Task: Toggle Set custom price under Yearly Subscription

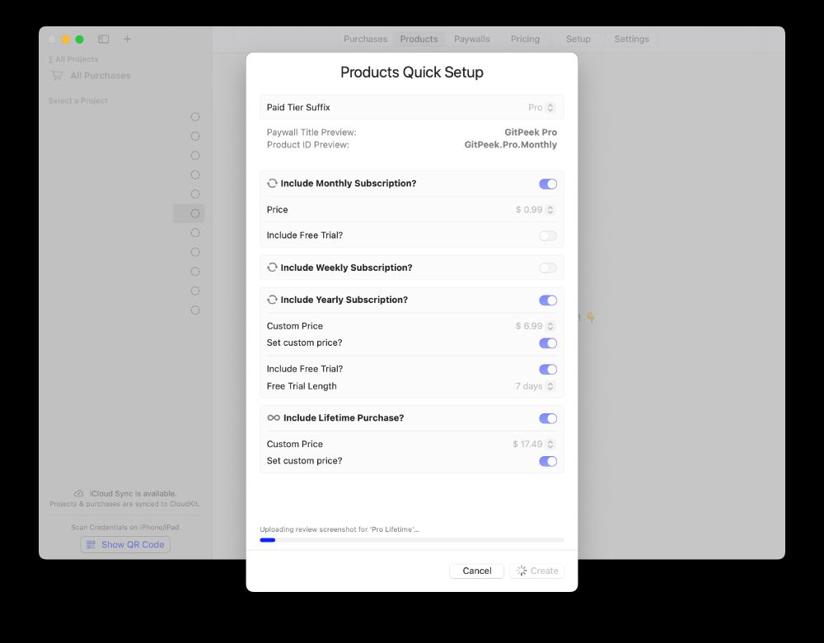Action: tap(548, 343)
